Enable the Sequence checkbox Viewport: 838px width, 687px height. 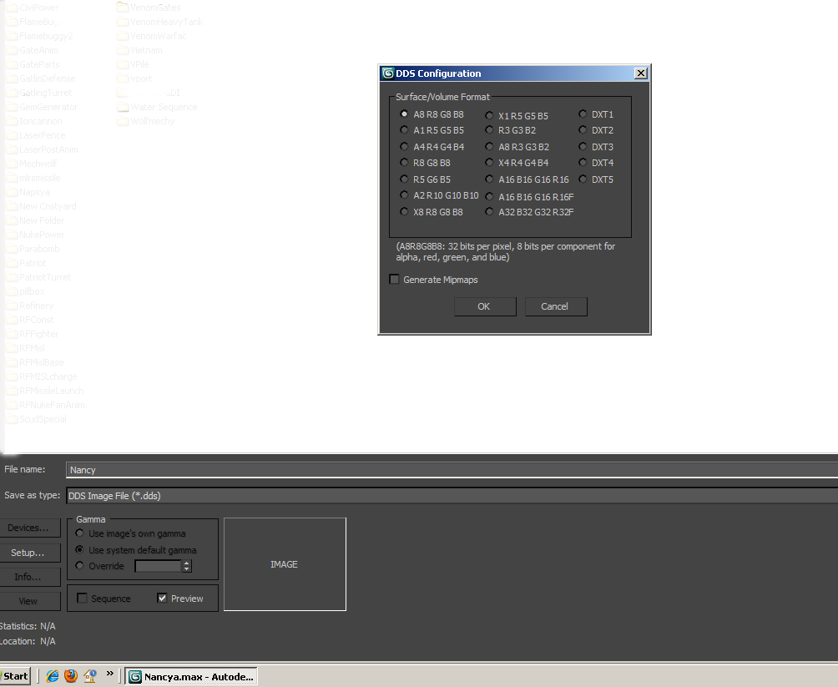[83, 599]
